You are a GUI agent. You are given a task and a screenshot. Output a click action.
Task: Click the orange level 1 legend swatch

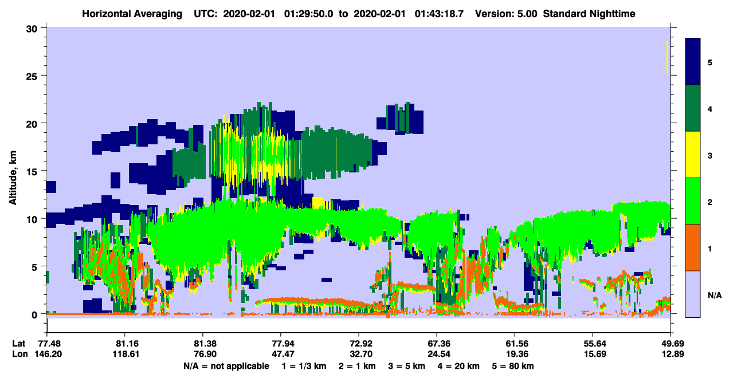tap(693, 247)
